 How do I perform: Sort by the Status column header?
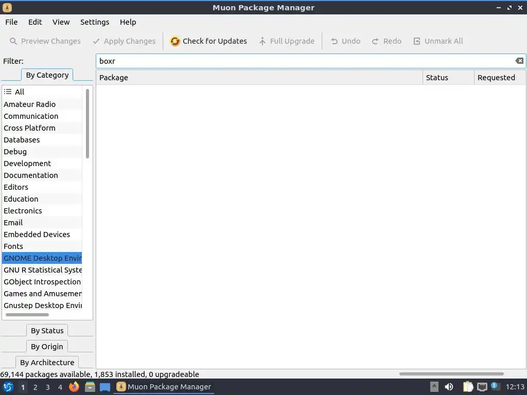point(448,78)
